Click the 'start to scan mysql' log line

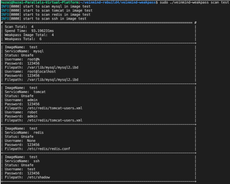click(x=45, y=7)
